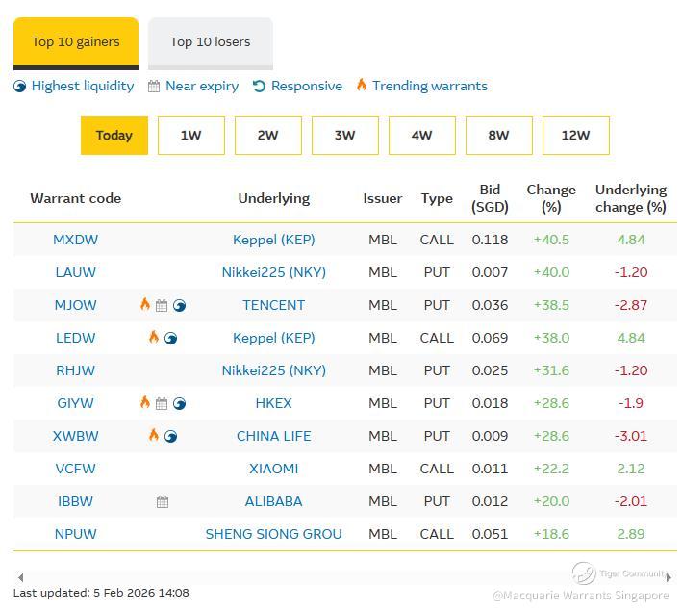Switch to Top 10 losers tab
Screen dimensions: 682x611
tap(210, 42)
